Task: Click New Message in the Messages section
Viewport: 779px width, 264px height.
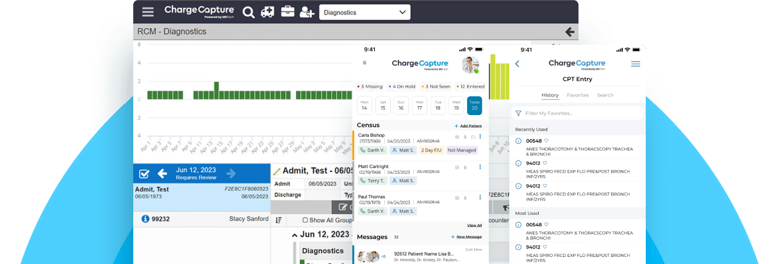Action: click(466, 237)
